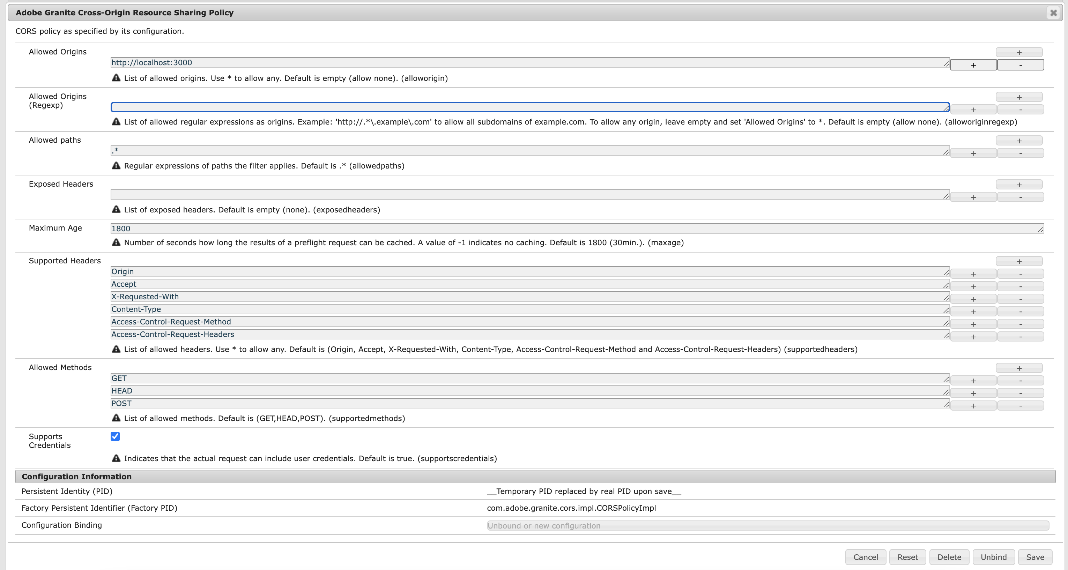Screen dimensions: 1068x570
Task: Click the warning icon beside exposed headers note
Action: (117, 209)
